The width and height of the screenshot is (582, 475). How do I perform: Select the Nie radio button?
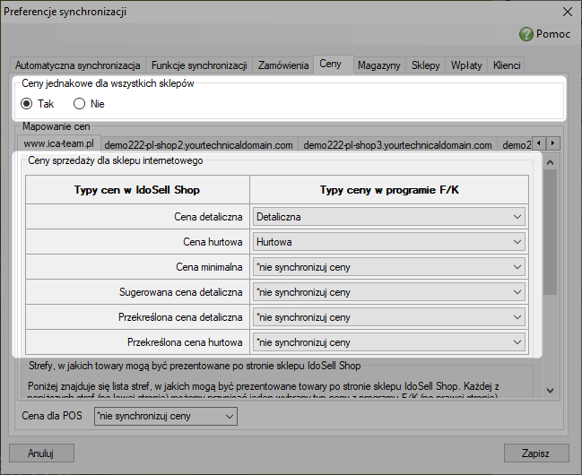pos(79,104)
